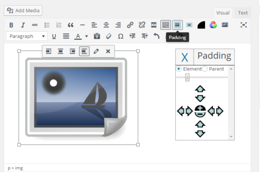260x172 pixels.
Task: Apply blockquote formatting
Action: [71, 25]
